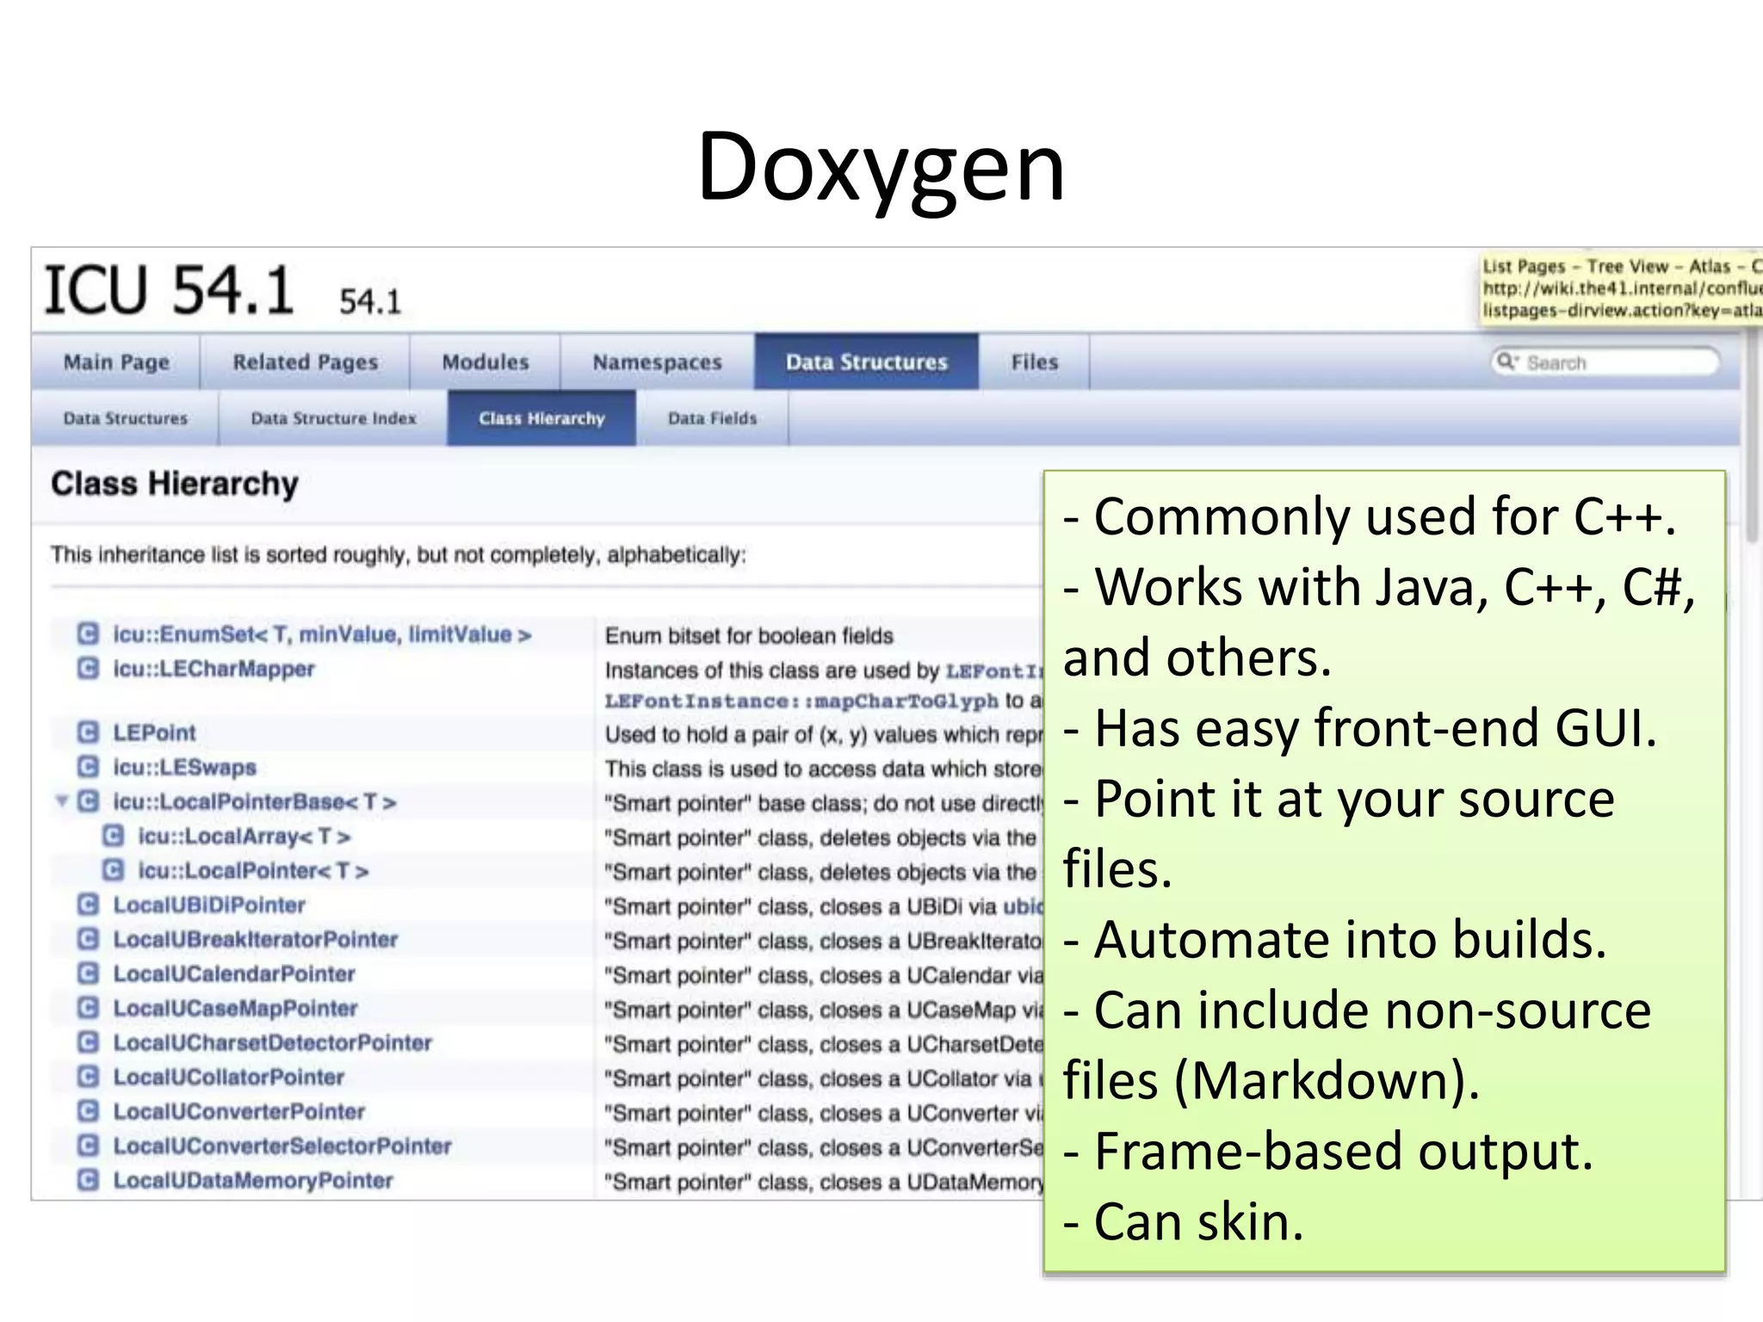Open the icu::LECharMapper class link
Screen dimensions: 1763x1322
point(214,669)
